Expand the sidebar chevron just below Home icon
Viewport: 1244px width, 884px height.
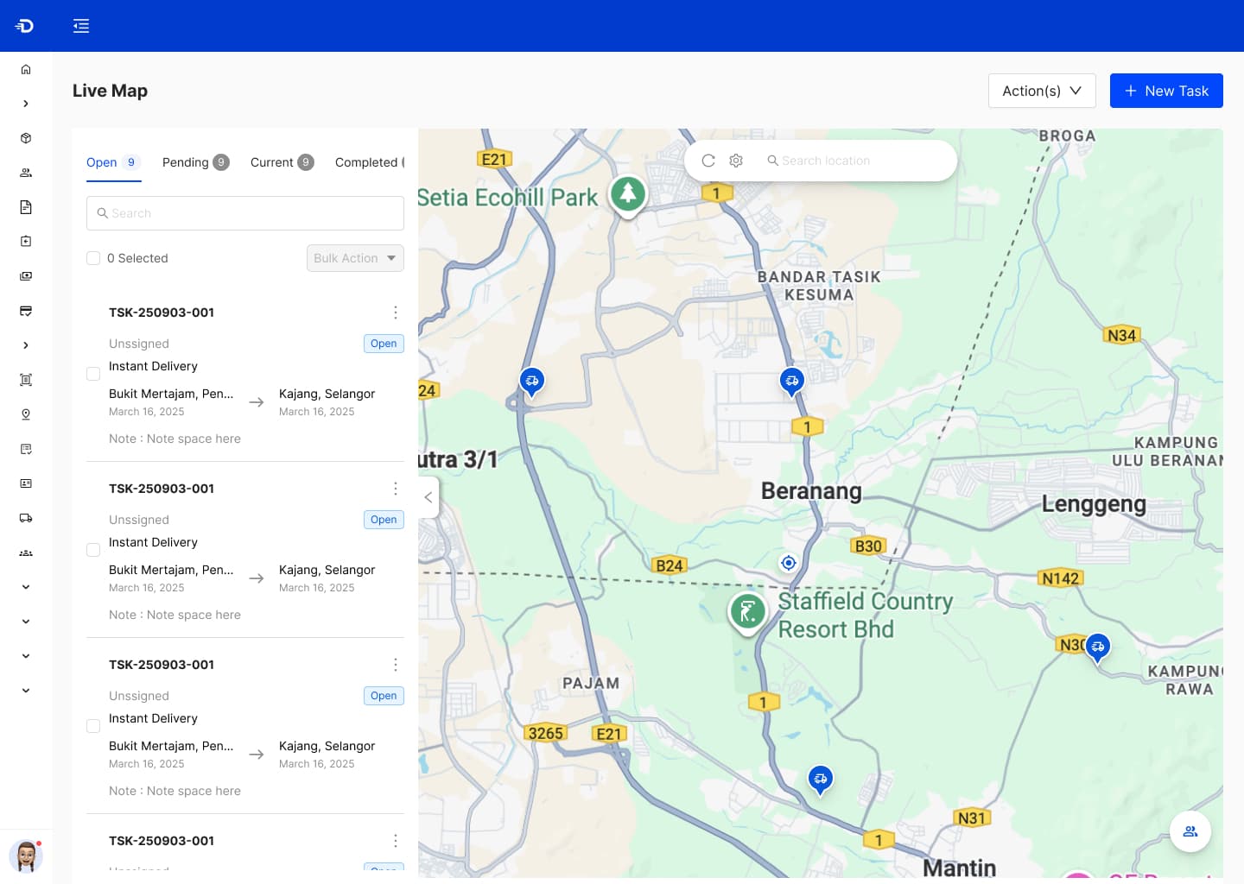click(26, 104)
